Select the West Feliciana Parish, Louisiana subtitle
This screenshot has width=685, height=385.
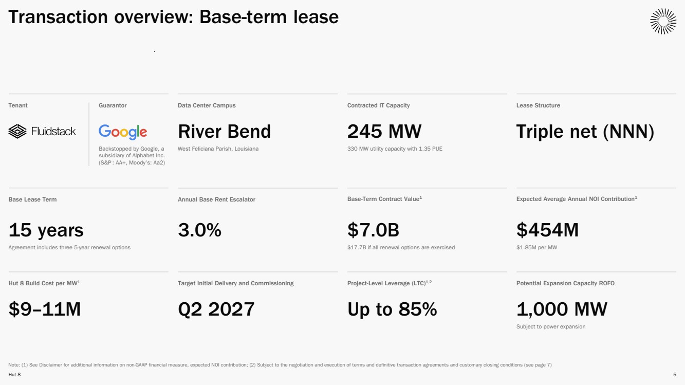pos(218,149)
